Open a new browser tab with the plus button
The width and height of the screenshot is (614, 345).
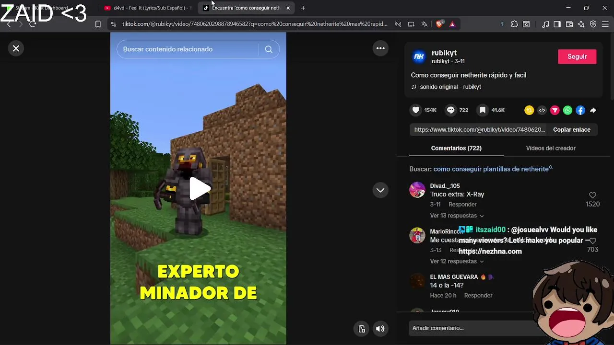[303, 8]
